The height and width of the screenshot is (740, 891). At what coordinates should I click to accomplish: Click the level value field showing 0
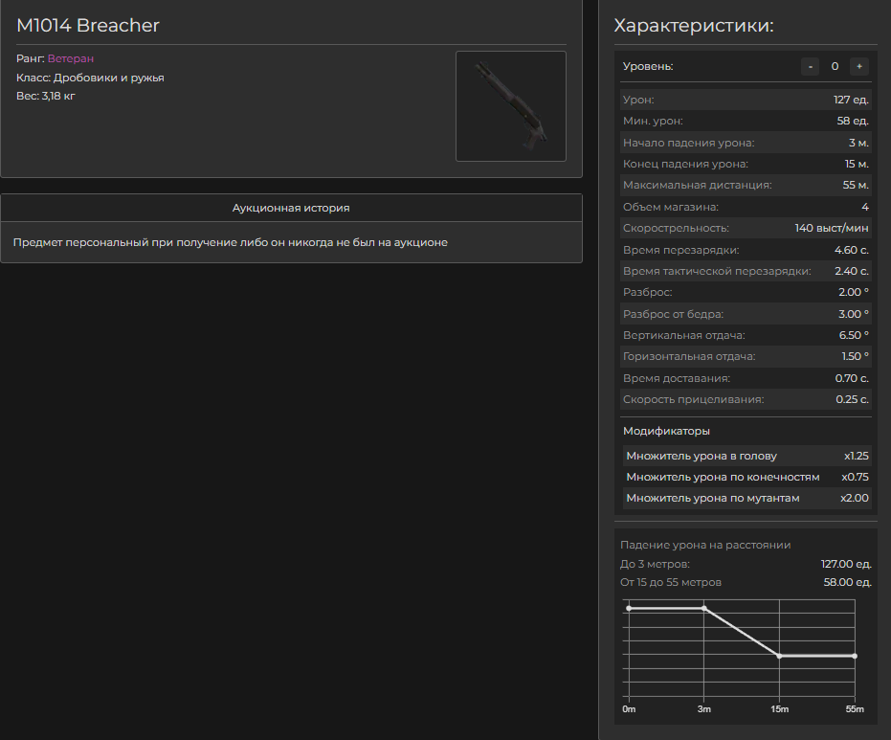click(835, 66)
